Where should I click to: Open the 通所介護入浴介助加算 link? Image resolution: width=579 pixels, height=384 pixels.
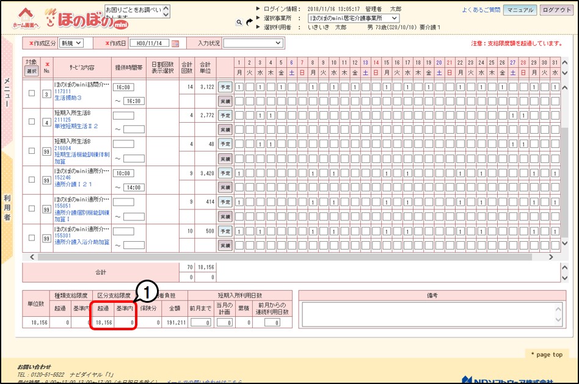(82, 242)
